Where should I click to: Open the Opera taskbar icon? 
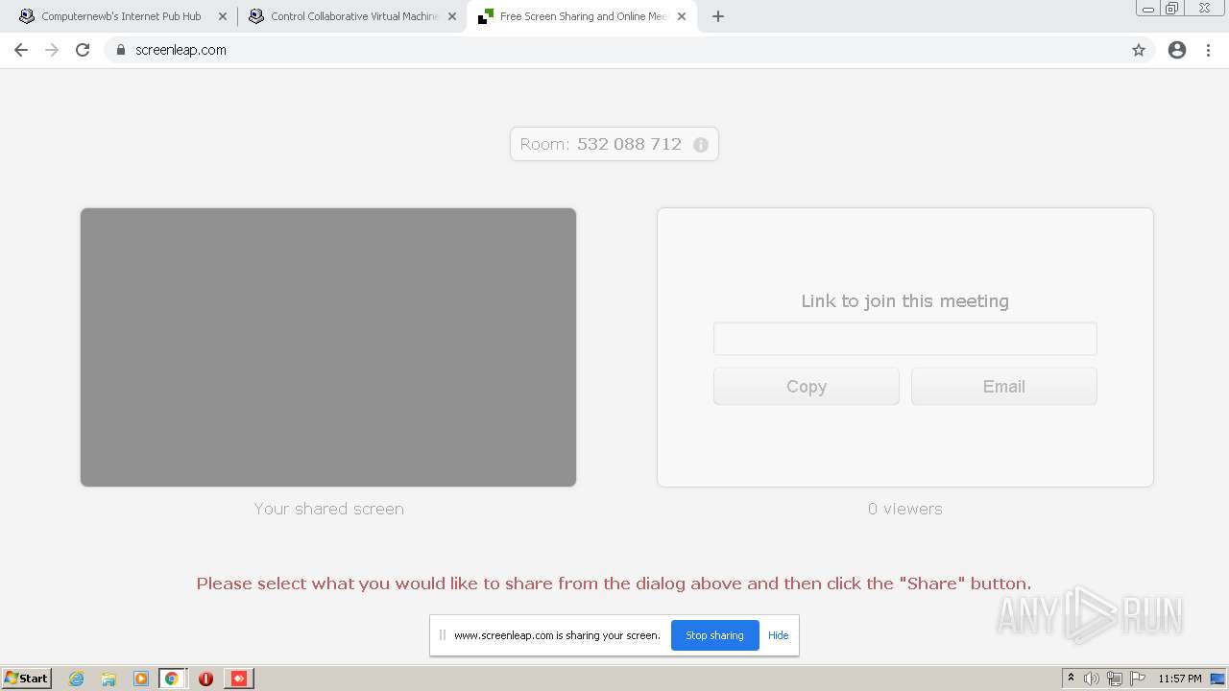pos(205,679)
